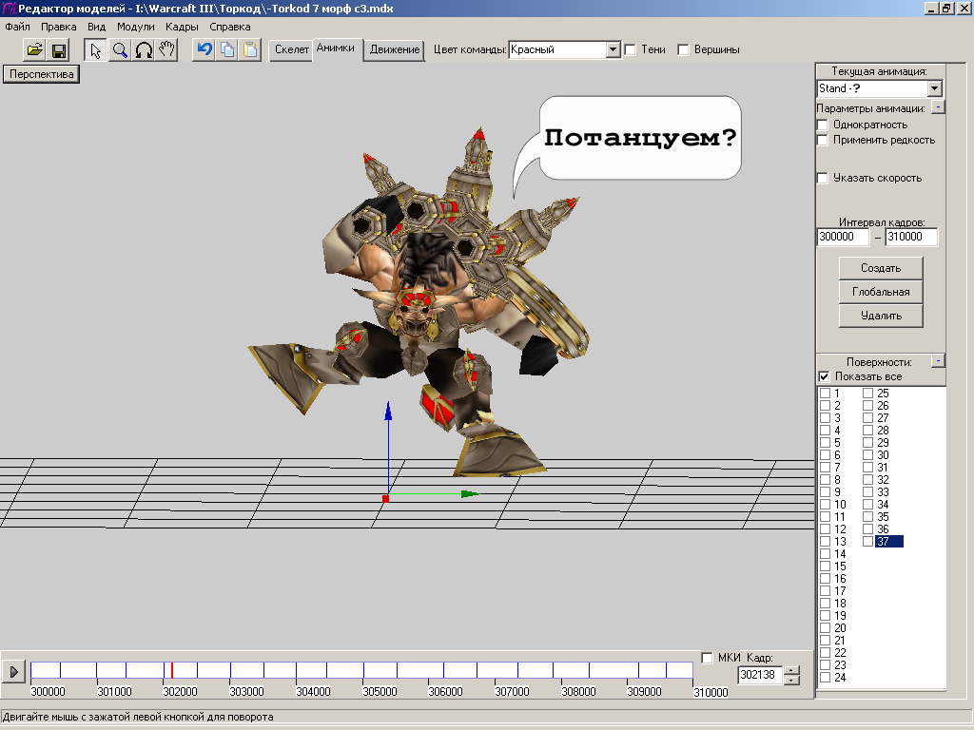Image resolution: width=974 pixels, height=730 pixels.
Task: Select the arrow pointer tool
Action: [x=96, y=50]
